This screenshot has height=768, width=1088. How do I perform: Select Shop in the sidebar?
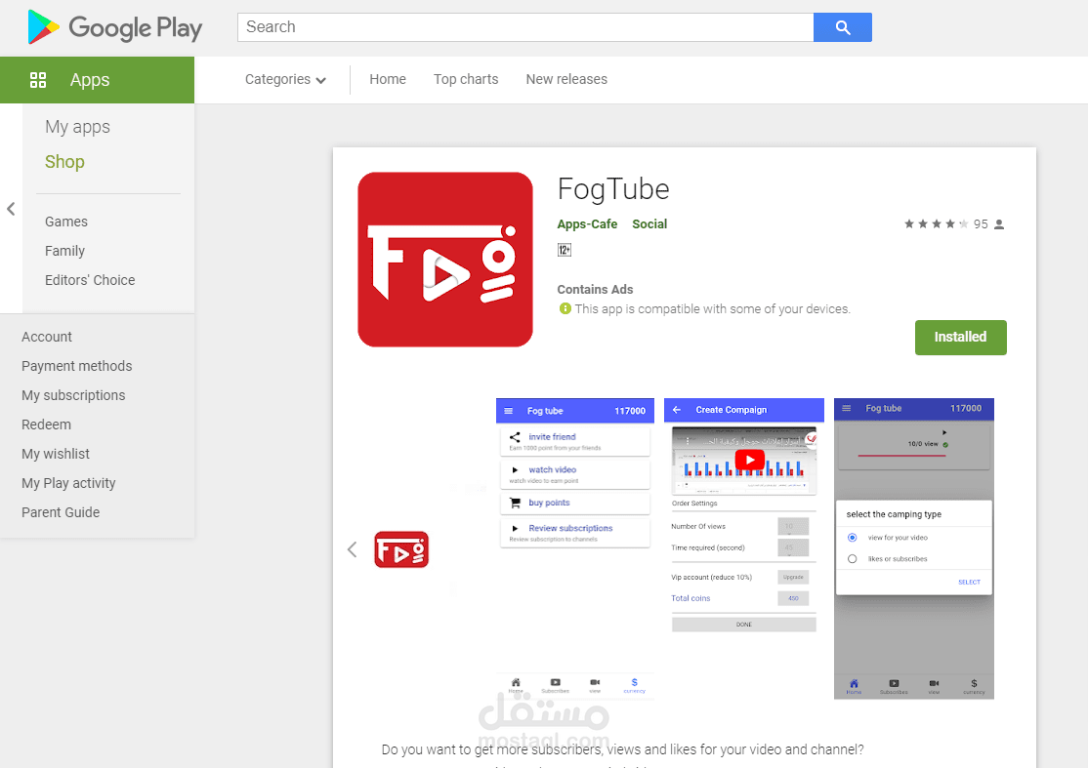(64, 161)
